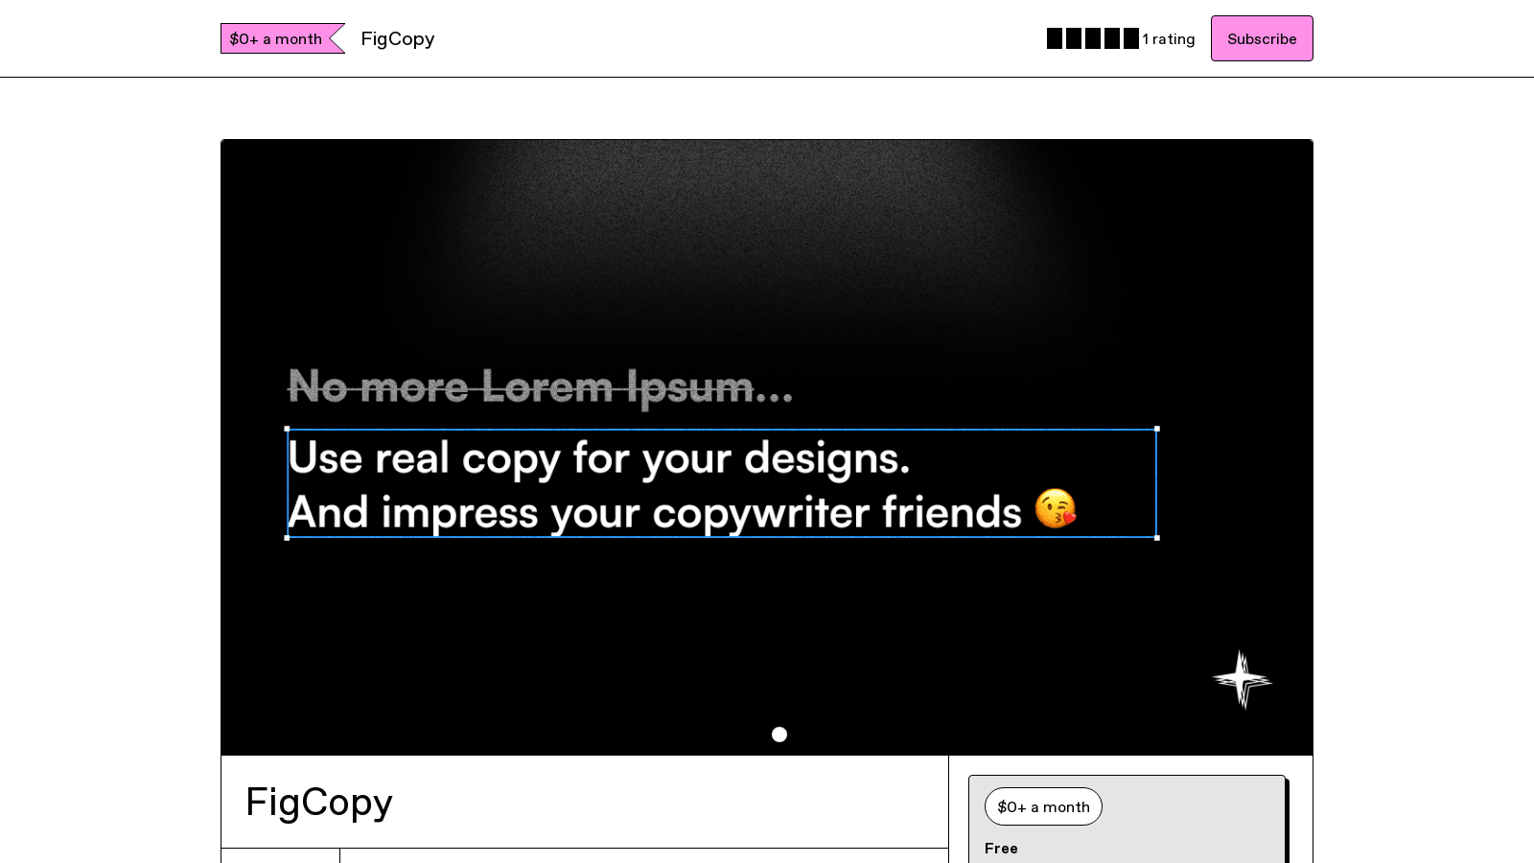Viewport: 1534px width, 863px height.
Task: Click the Subscribe button in header
Action: (1262, 38)
